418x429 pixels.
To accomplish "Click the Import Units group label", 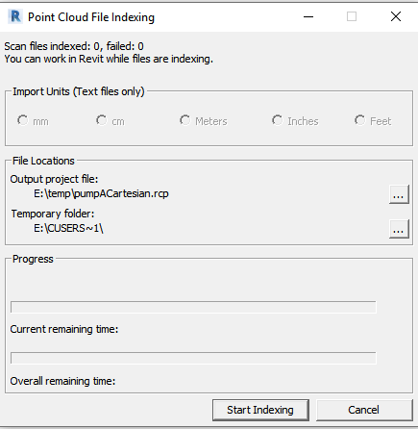I will (x=79, y=91).
